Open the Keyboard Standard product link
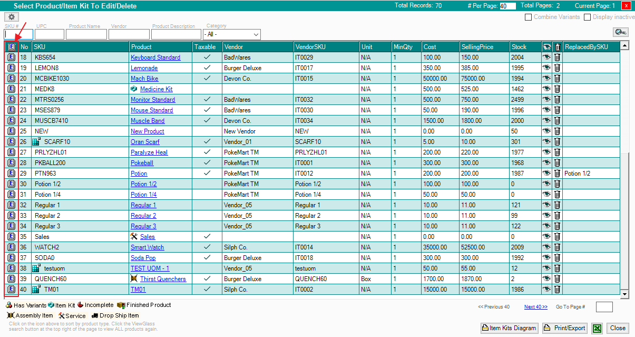 click(x=155, y=57)
